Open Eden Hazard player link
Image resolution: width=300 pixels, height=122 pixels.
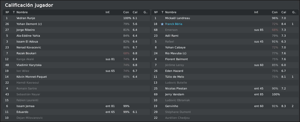click(174, 71)
